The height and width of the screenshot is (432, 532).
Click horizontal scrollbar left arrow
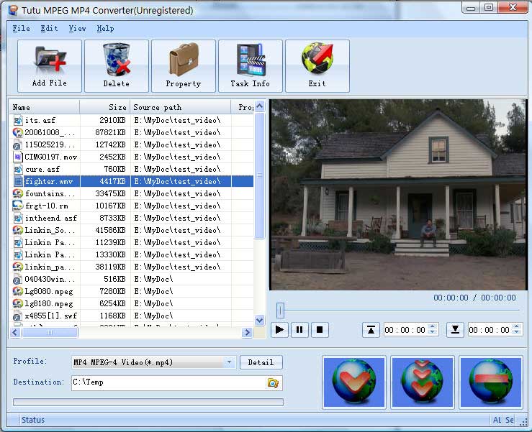15,332
